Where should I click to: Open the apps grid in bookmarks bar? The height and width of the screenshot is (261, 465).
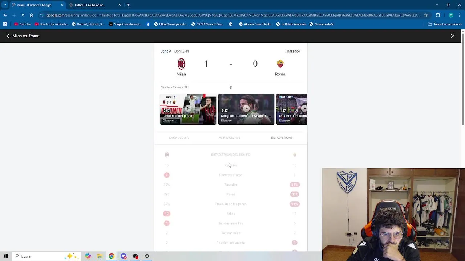(5, 24)
